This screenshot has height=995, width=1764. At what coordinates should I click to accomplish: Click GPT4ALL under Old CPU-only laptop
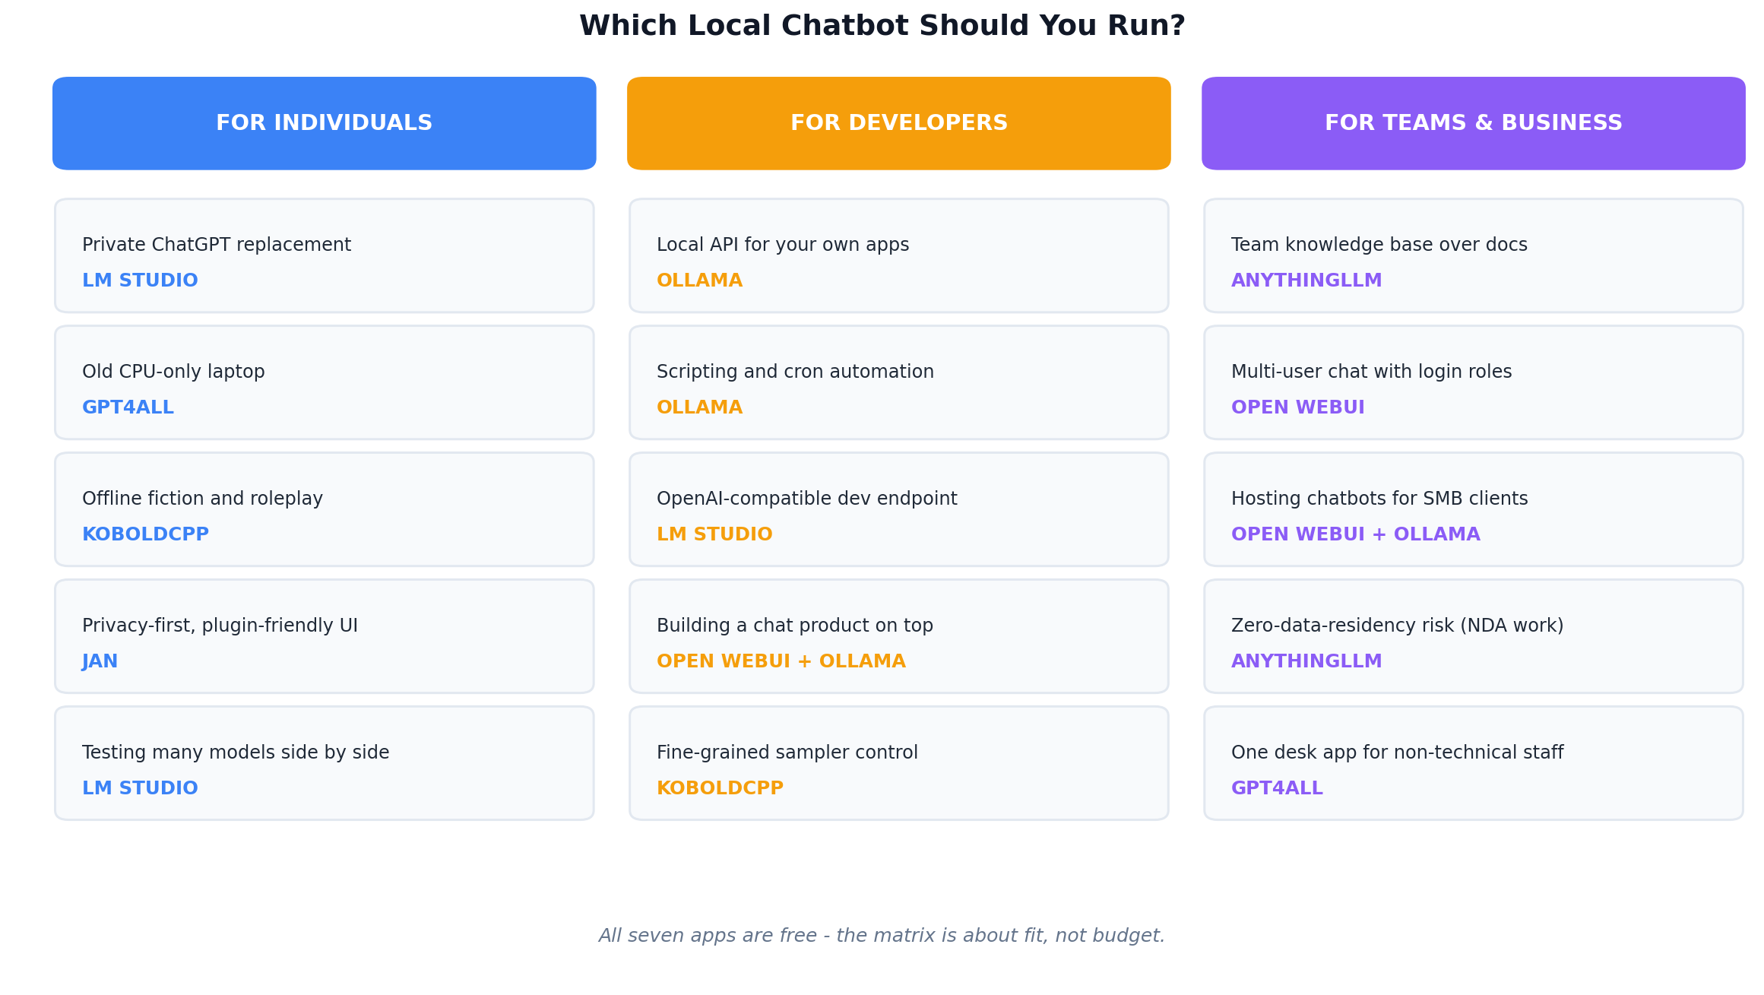coord(128,407)
